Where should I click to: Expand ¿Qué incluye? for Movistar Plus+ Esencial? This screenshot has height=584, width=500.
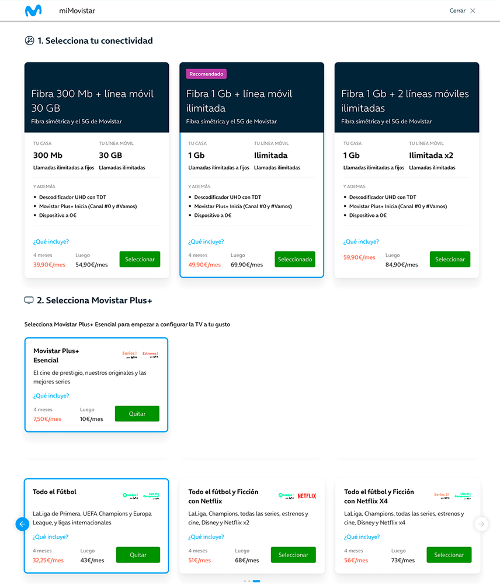[x=51, y=396]
